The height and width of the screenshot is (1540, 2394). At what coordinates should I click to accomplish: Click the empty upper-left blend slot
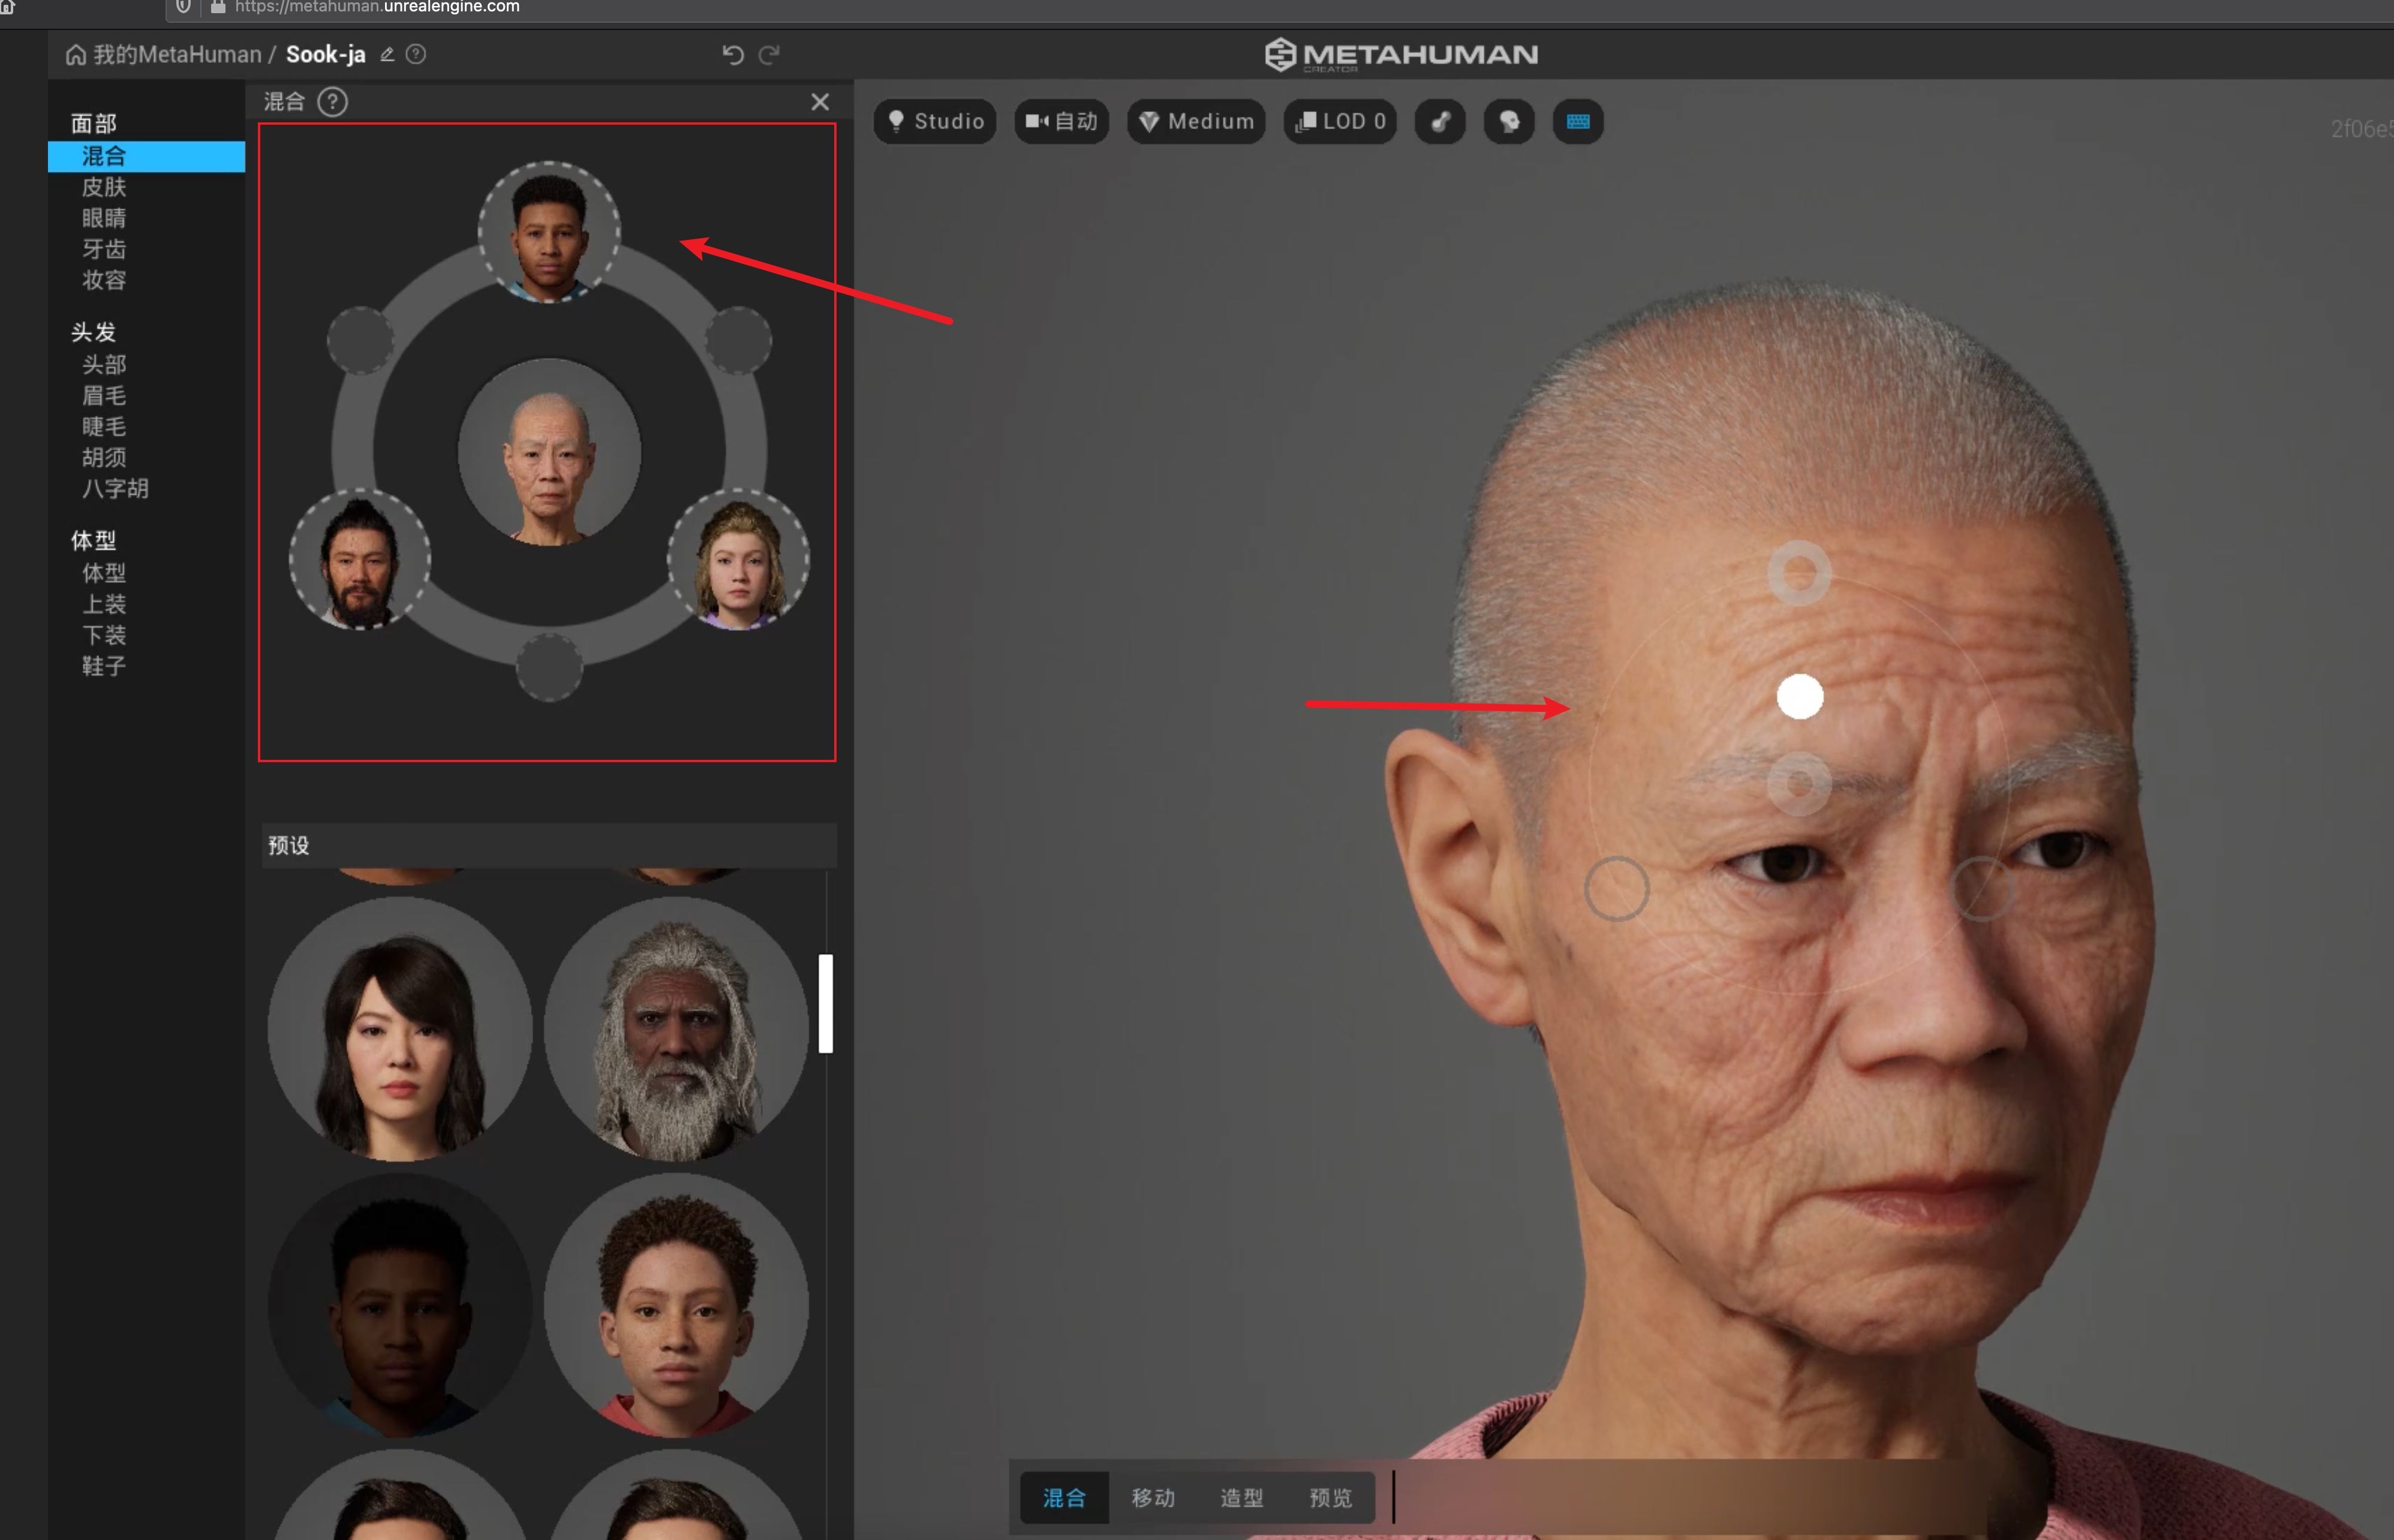pyautogui.click(x=360, y=341)
